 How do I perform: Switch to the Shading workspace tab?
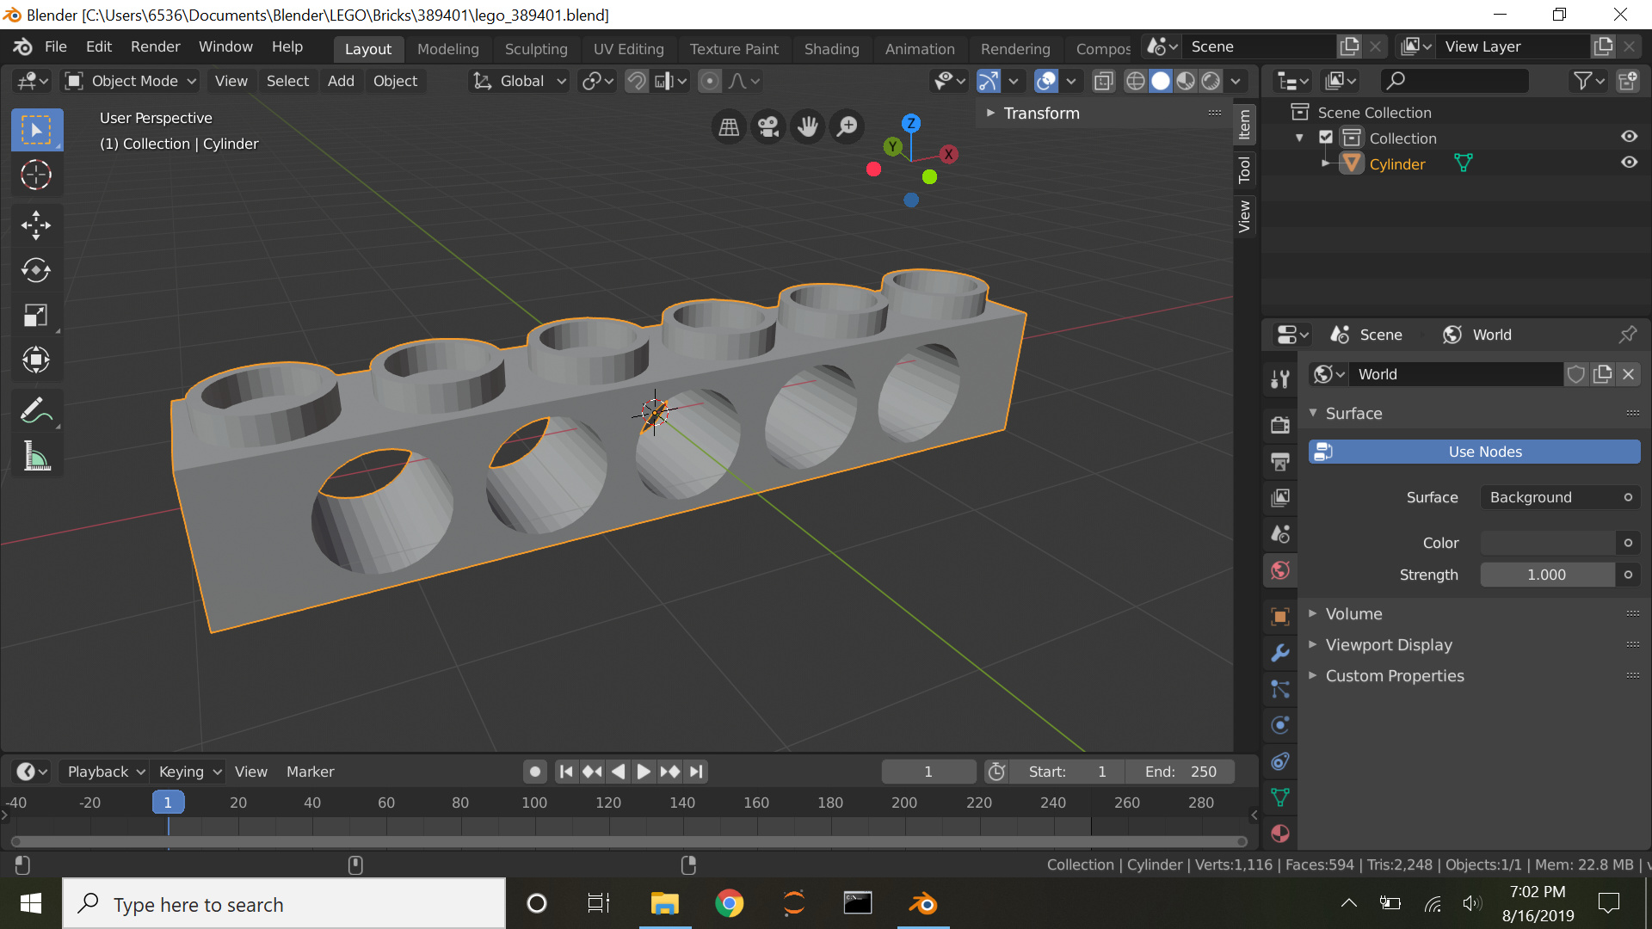click(831, 49)
